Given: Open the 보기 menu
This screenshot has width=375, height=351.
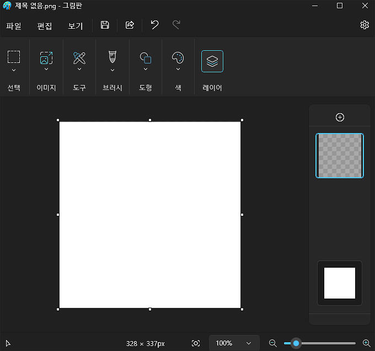Looking at the screenshot, I should [76, 26].
